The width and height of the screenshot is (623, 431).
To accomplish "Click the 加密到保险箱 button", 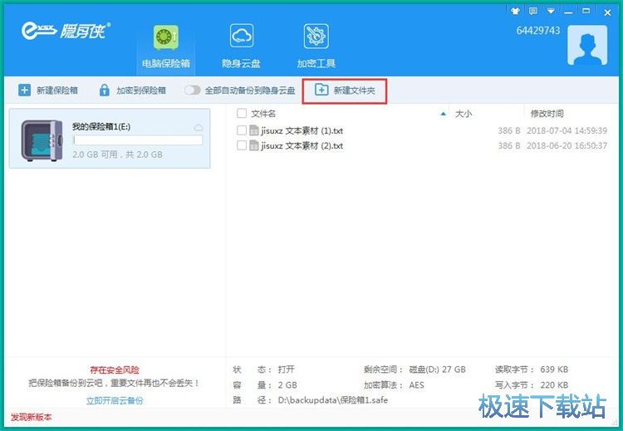I will [x=132, y=91].
